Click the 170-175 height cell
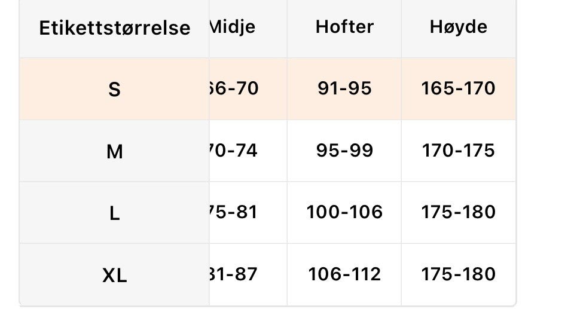 click(x=459, y=151)
